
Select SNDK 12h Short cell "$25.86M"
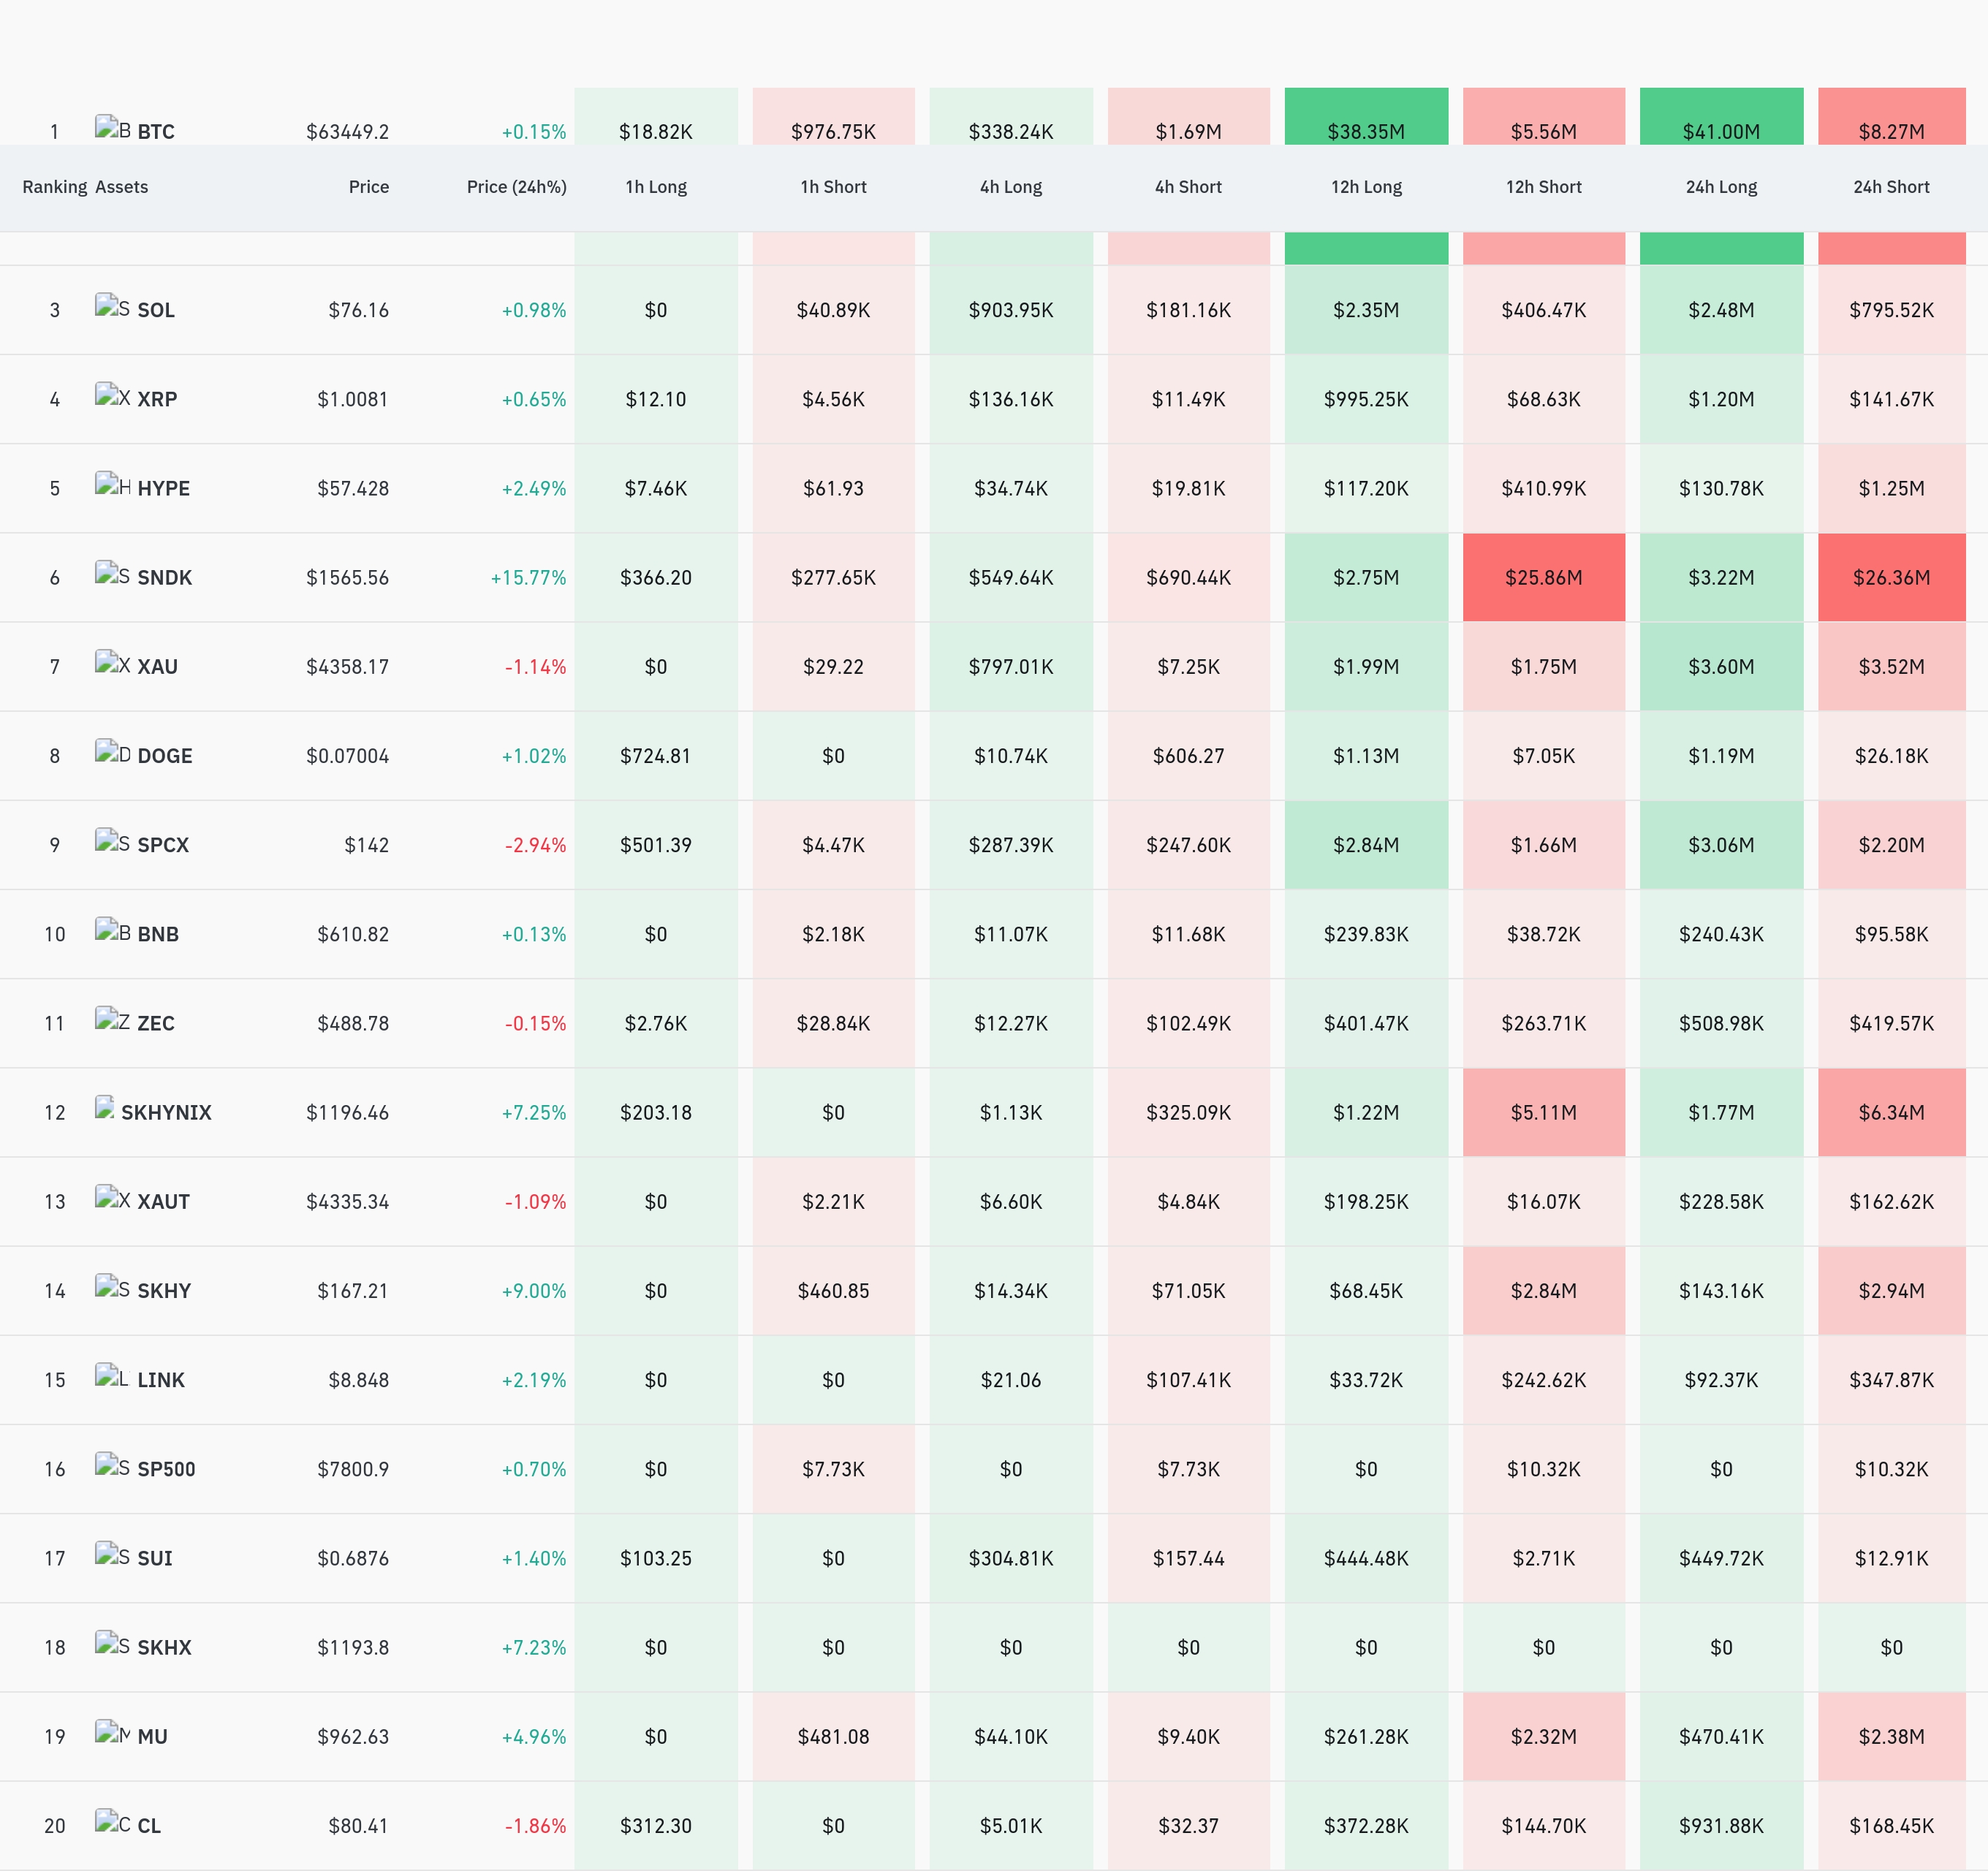click(x=1544, y=577)
